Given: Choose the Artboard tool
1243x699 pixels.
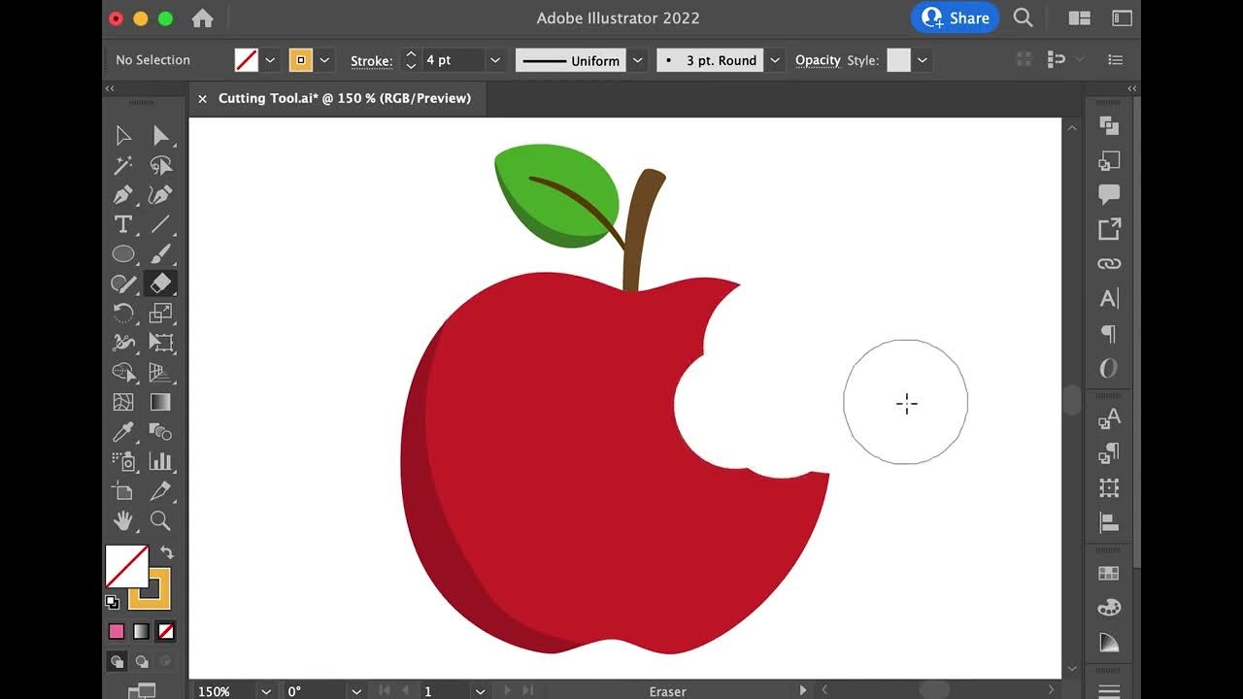Looking at the screenshot, I should pyautogui.click(x=123, y=490).
